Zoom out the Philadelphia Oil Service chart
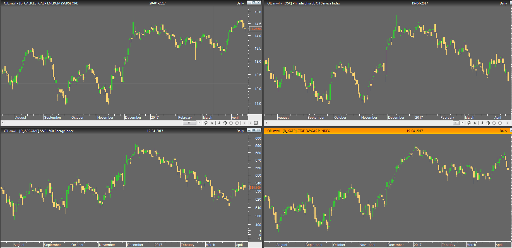512x248 pixels. [494, 123]
